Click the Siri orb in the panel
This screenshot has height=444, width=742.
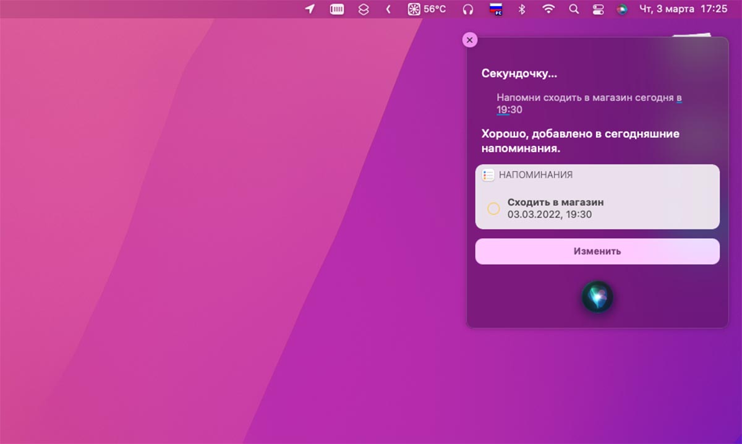pos(597,297)
